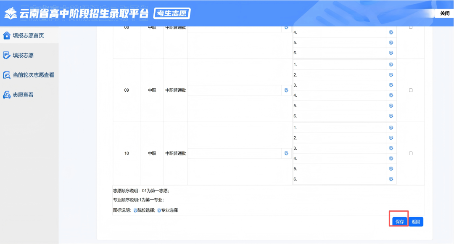
Task: Open major selector icon for row 09 major 2
Action: click(x=391, y=75)
